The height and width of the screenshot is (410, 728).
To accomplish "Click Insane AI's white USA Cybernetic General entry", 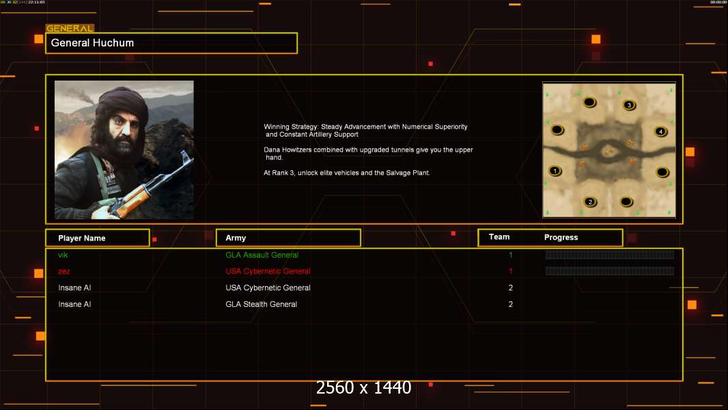I will pyautogui.click(x=268, y=288).
